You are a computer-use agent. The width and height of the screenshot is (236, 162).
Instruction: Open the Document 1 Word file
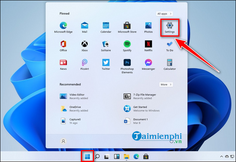coord(136,121)
